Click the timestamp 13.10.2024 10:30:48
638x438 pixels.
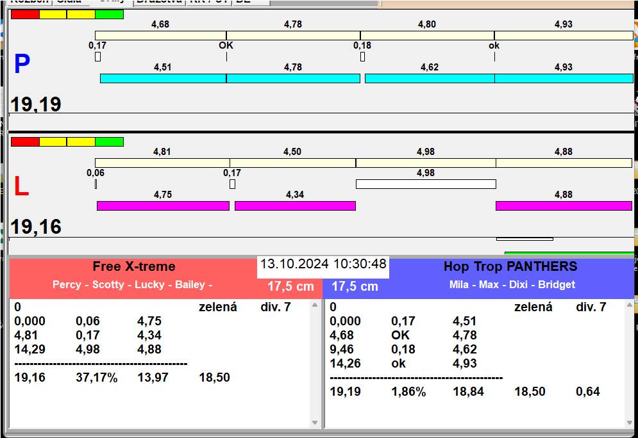point(323,264)
